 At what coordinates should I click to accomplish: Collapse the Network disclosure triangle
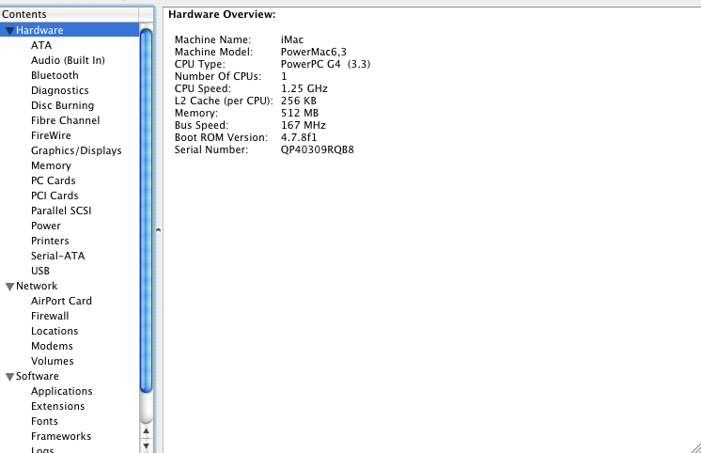(x=9, y=287)
